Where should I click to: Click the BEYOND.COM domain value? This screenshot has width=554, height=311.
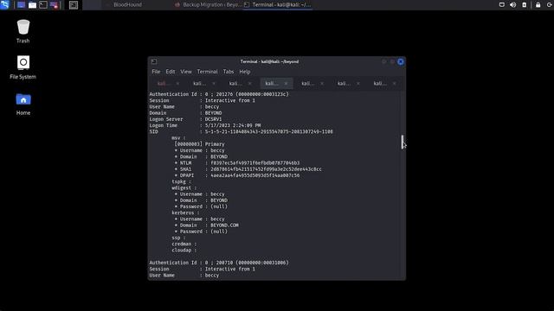click(224, 225)
